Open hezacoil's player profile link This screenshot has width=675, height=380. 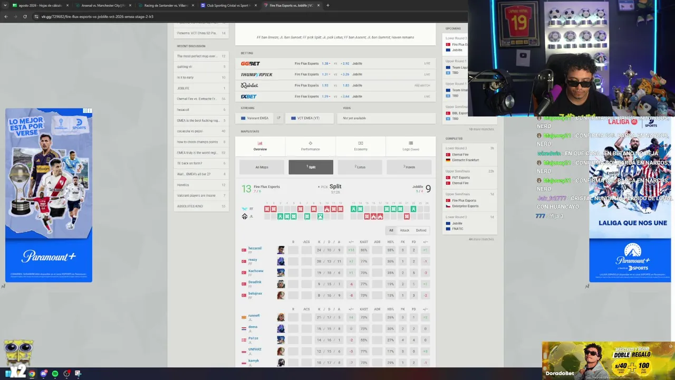[255, 248]
